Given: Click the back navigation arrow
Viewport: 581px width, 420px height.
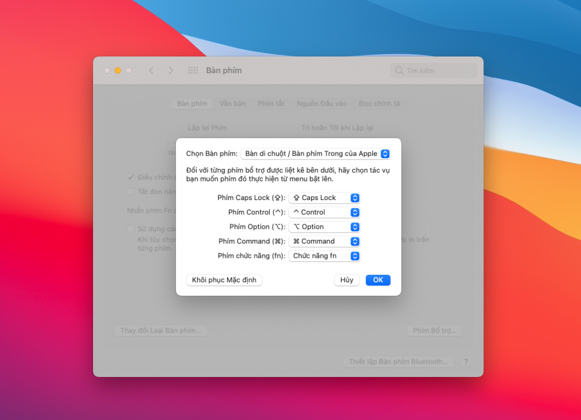Looking at the screenshot, I should (x=151, y=70).
